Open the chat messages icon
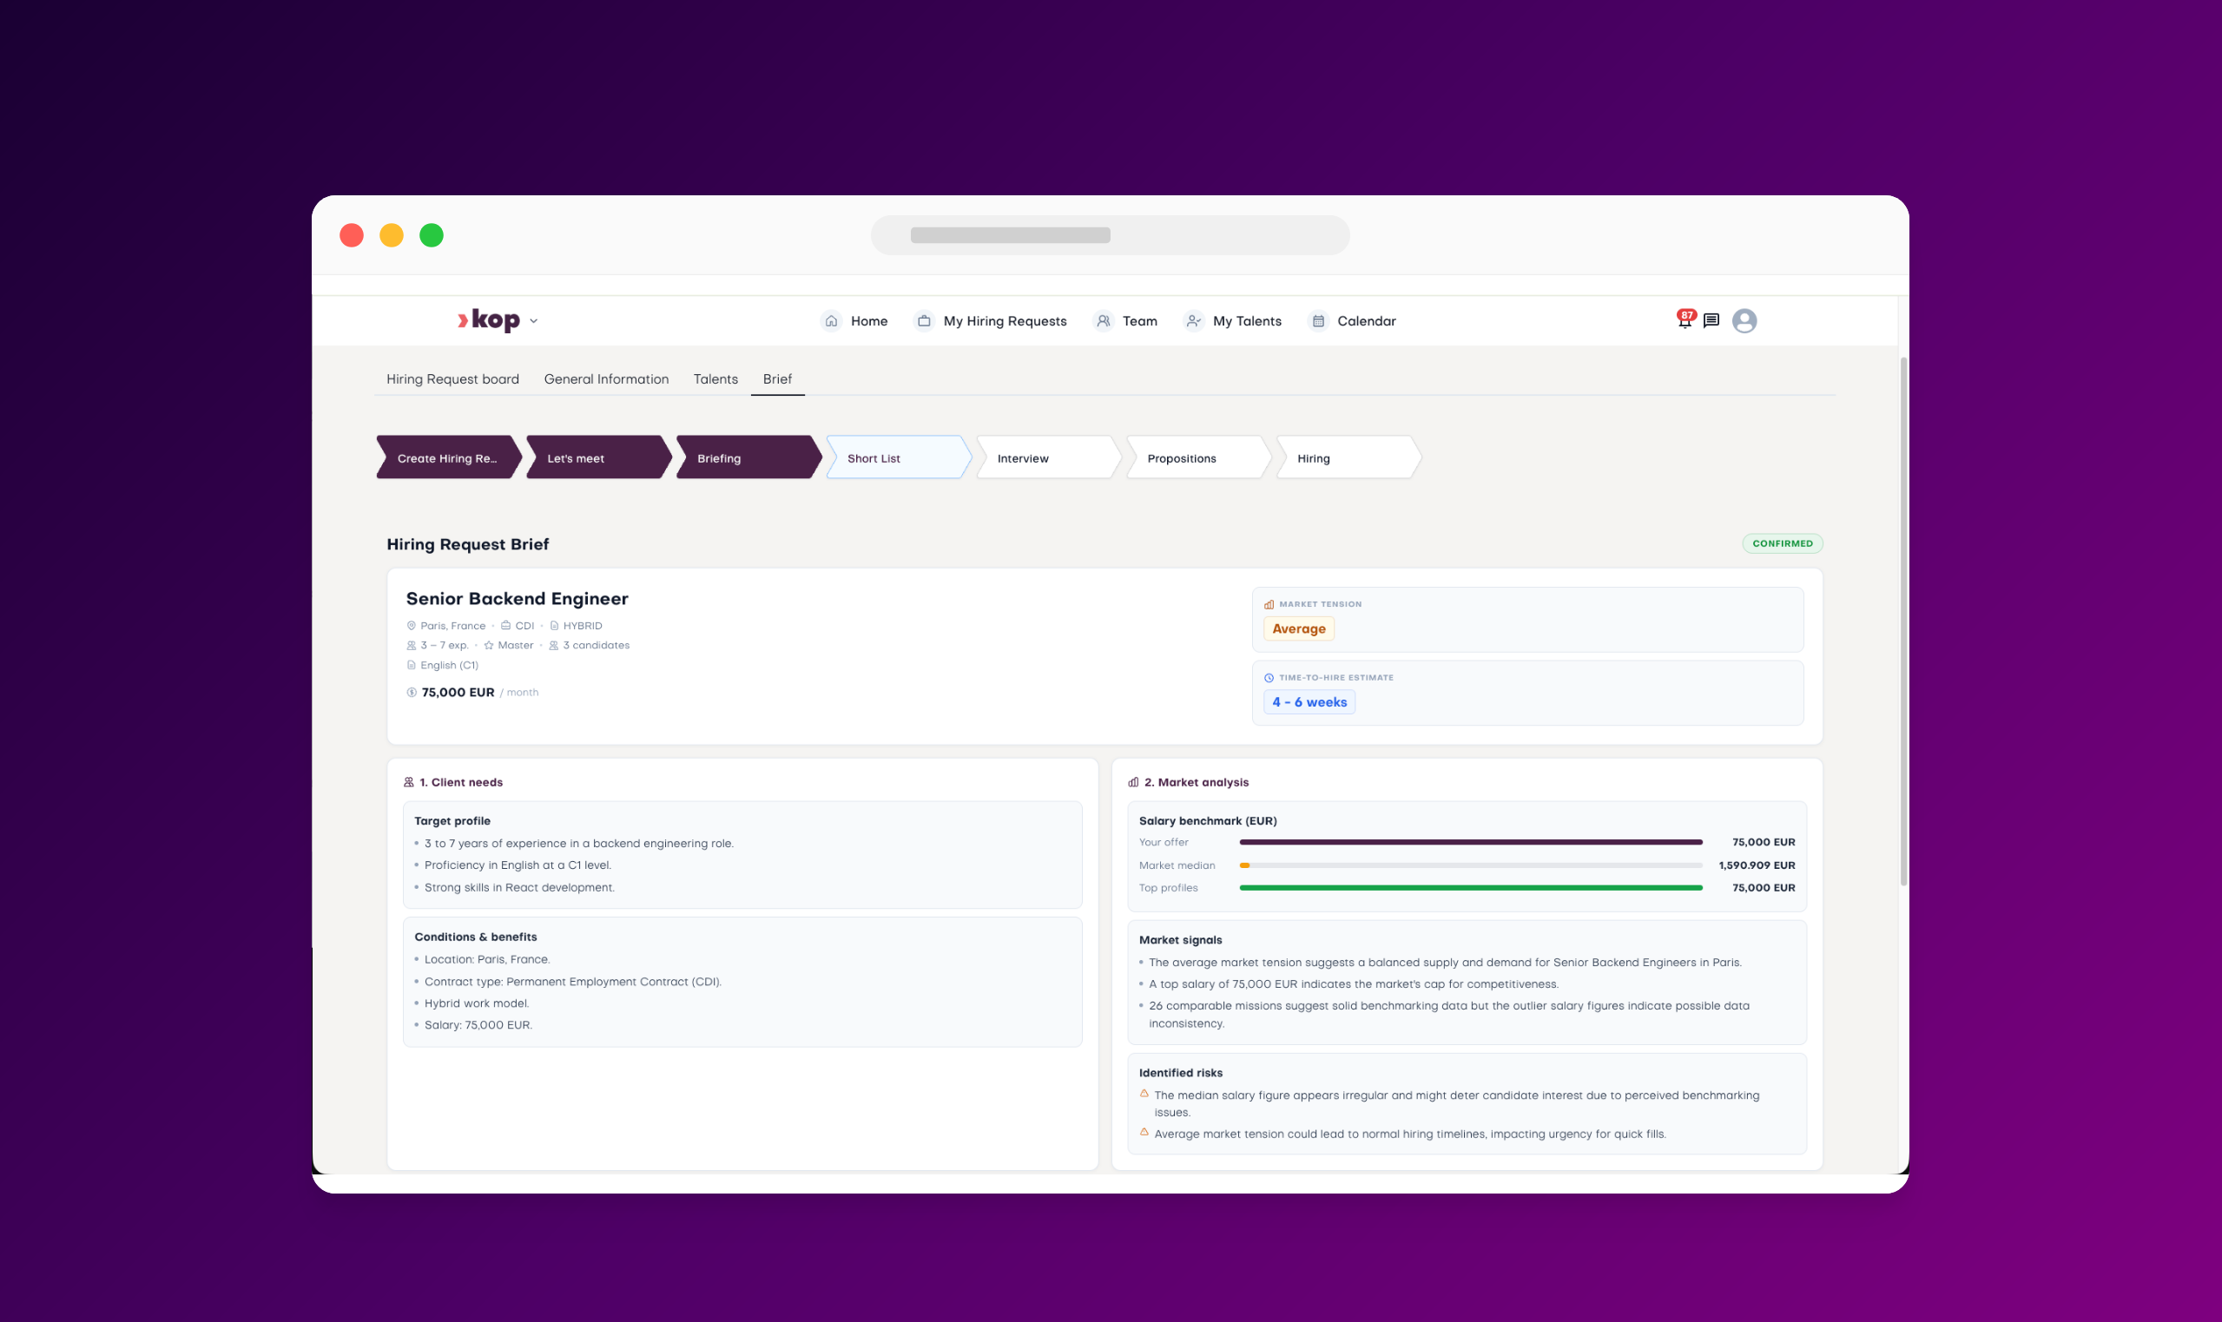 pos(1711,320)
